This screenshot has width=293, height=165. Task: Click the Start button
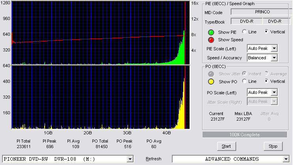point(226,147)
